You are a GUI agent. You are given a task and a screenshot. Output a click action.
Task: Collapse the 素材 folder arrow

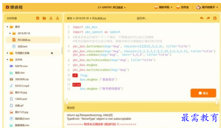click(7, 27)
